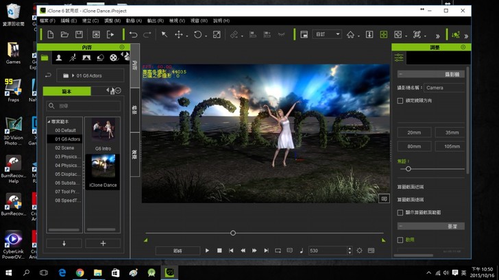Screen dimensions: 499x280
Task: Enable the 鎖定鏡頭方向 checkbox
Action: [x=400, y=101]
